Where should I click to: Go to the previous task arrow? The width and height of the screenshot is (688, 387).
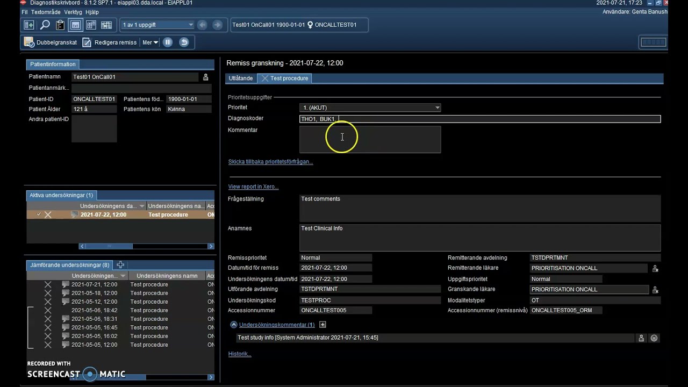203,25
